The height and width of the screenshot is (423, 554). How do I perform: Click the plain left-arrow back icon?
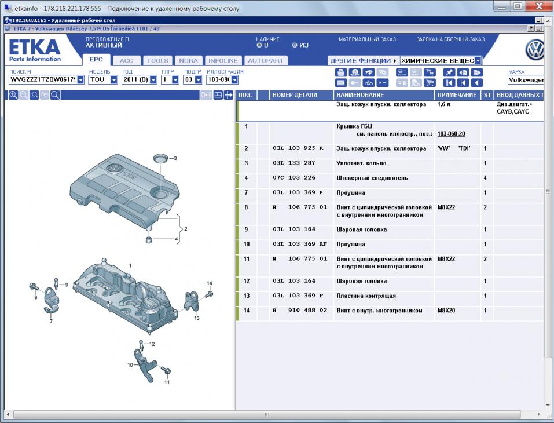click(476, 83)
